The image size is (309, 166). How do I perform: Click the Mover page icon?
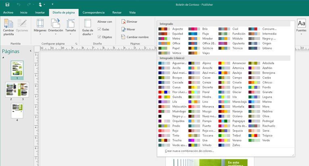124,29
